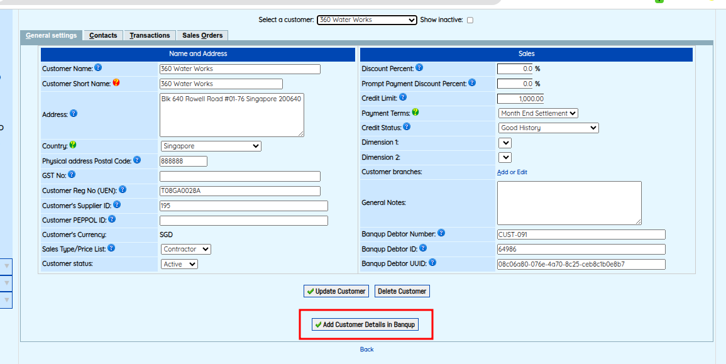The width and height of the screenshot is (726, 364).
Task: Click green help icon beside Payment Terms
Action: pyautogui.click(x=415, y=113)
